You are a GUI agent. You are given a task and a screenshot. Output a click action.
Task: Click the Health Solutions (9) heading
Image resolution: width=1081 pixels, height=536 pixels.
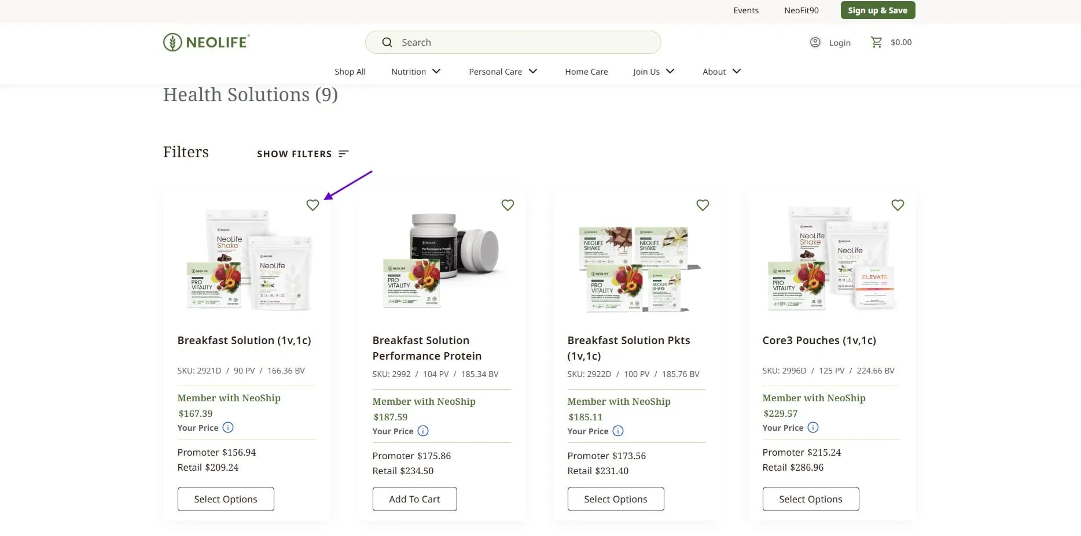251,95
